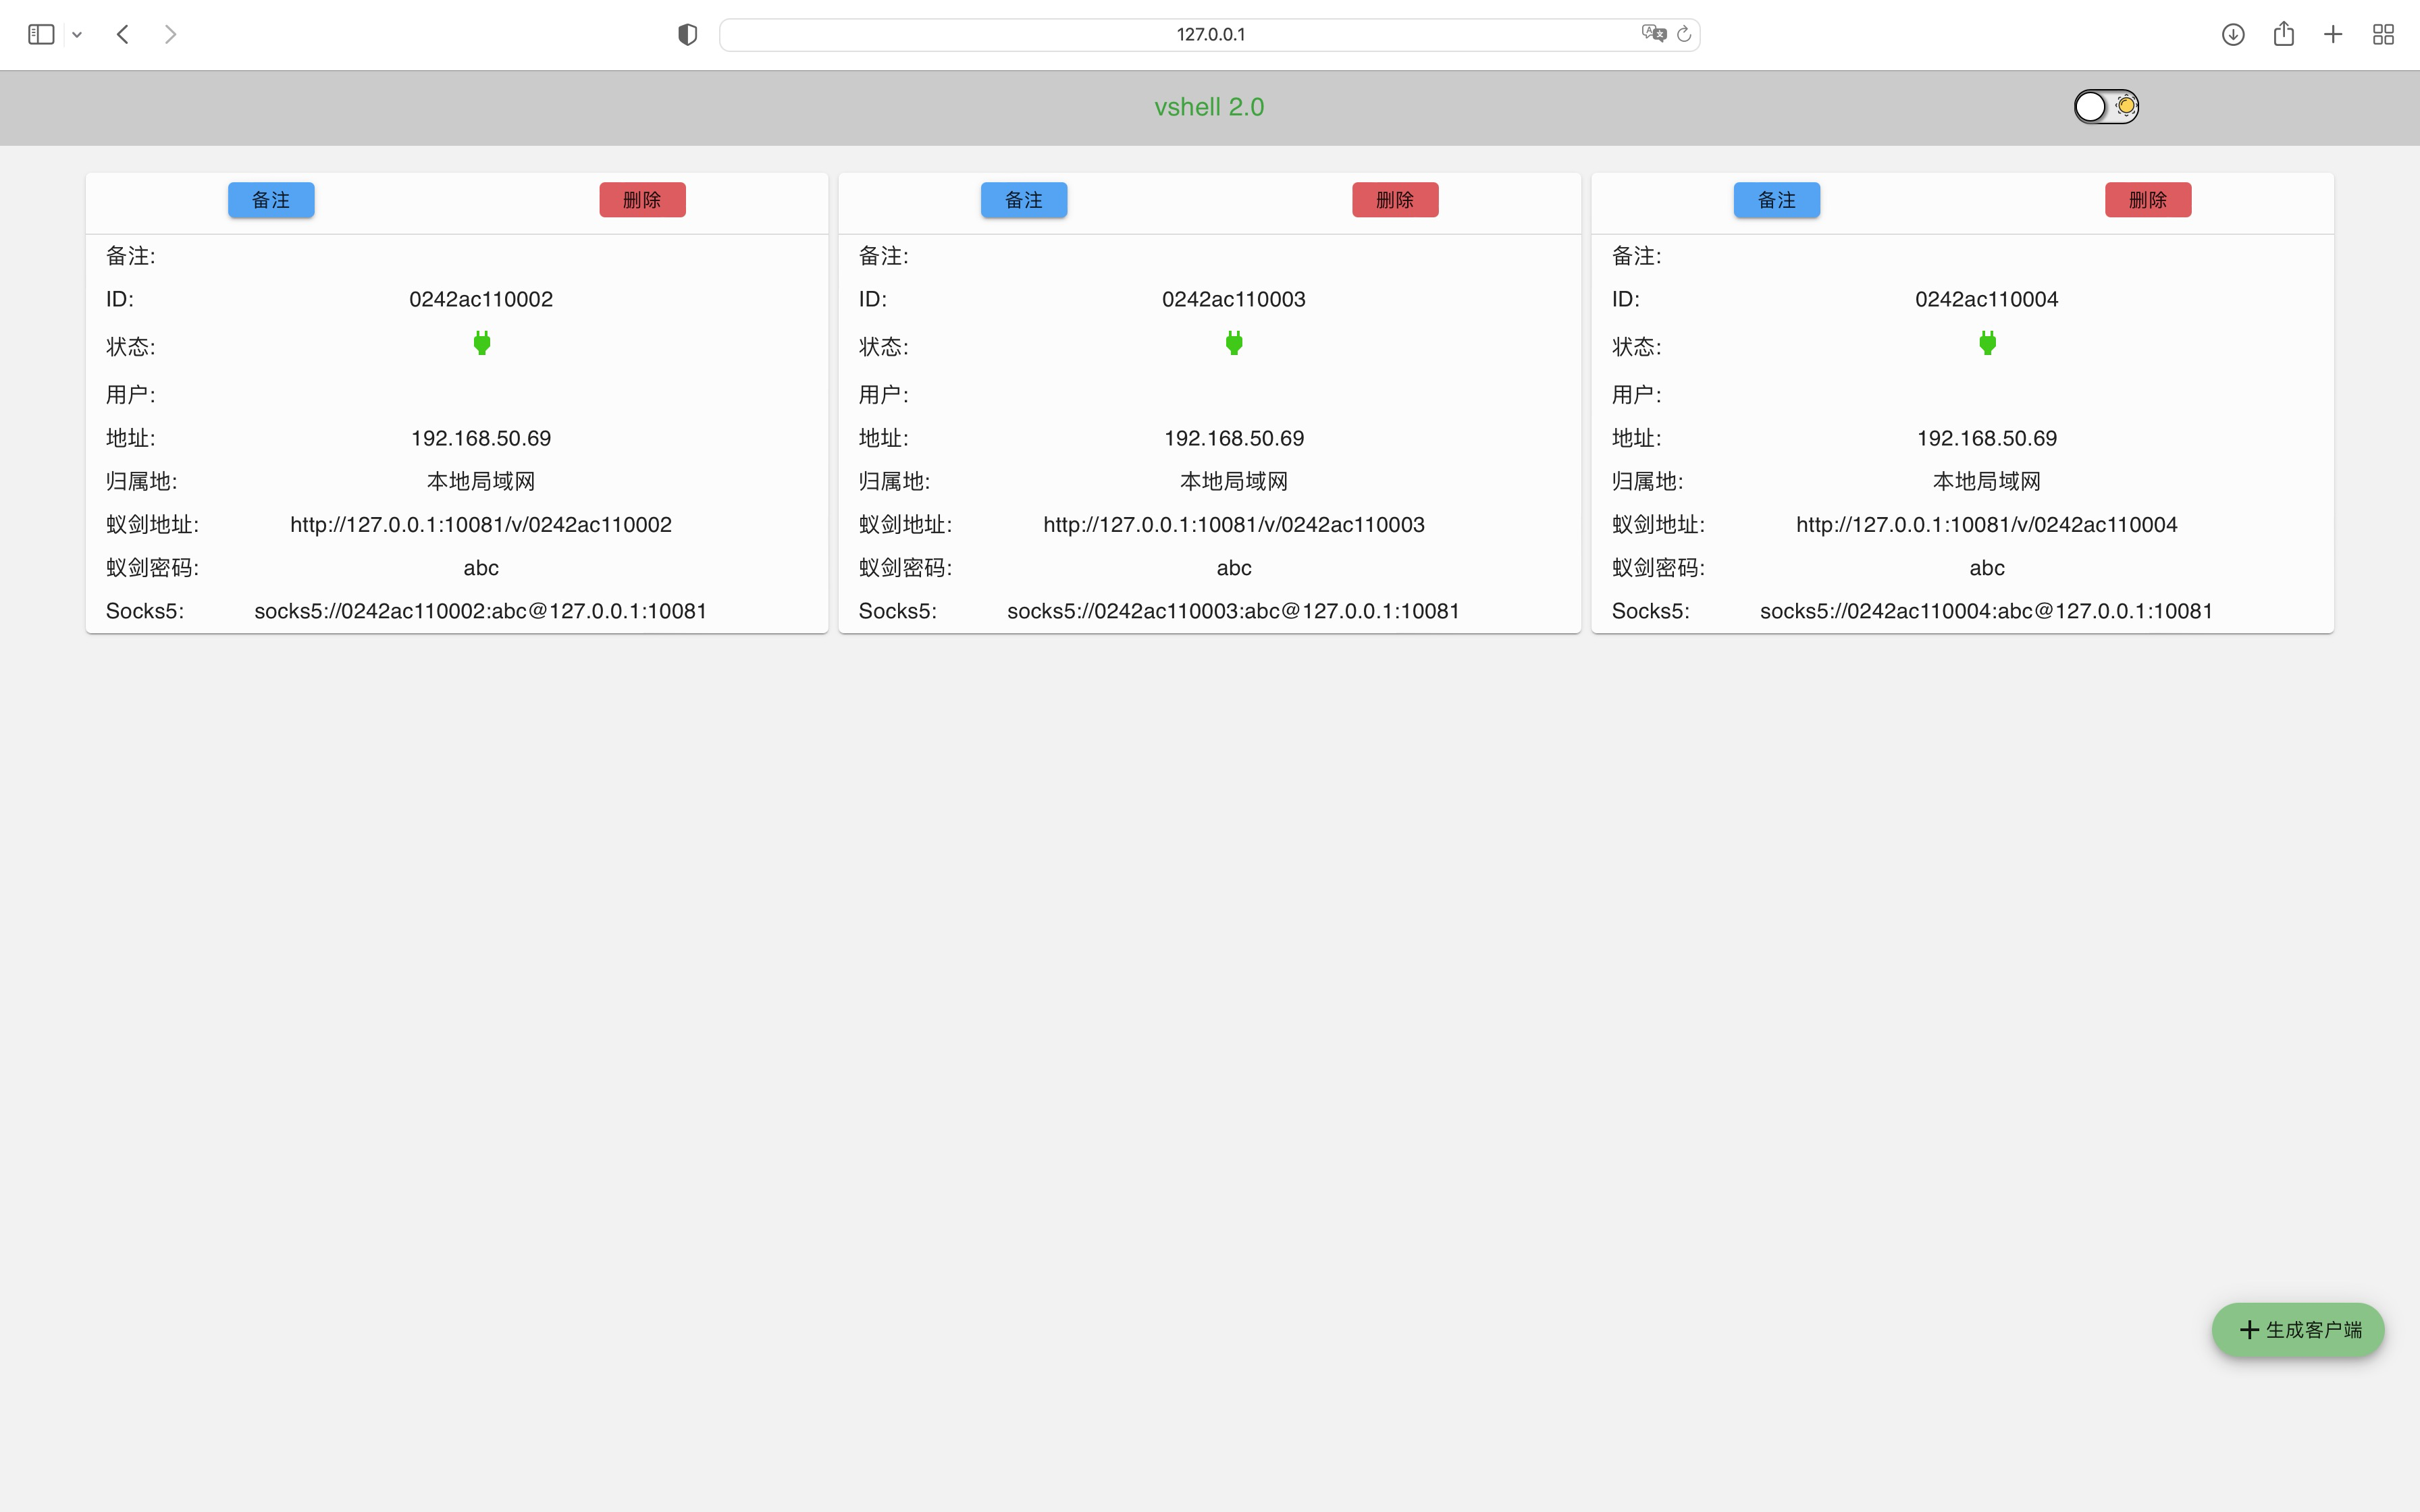Open the Safari downloads icon

pyautogui.click(x=2232, y=35)
